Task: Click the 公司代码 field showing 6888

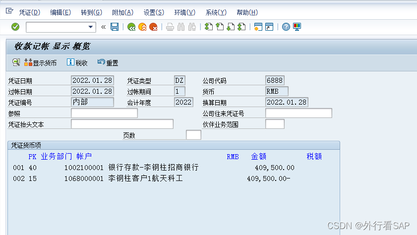Action: pos(275,80)
